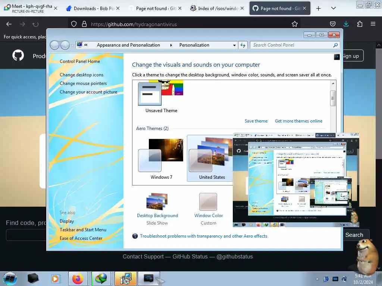Select Appearance and Personalization breadcrumb
382x286 pixels.
(x=128, y=45)
